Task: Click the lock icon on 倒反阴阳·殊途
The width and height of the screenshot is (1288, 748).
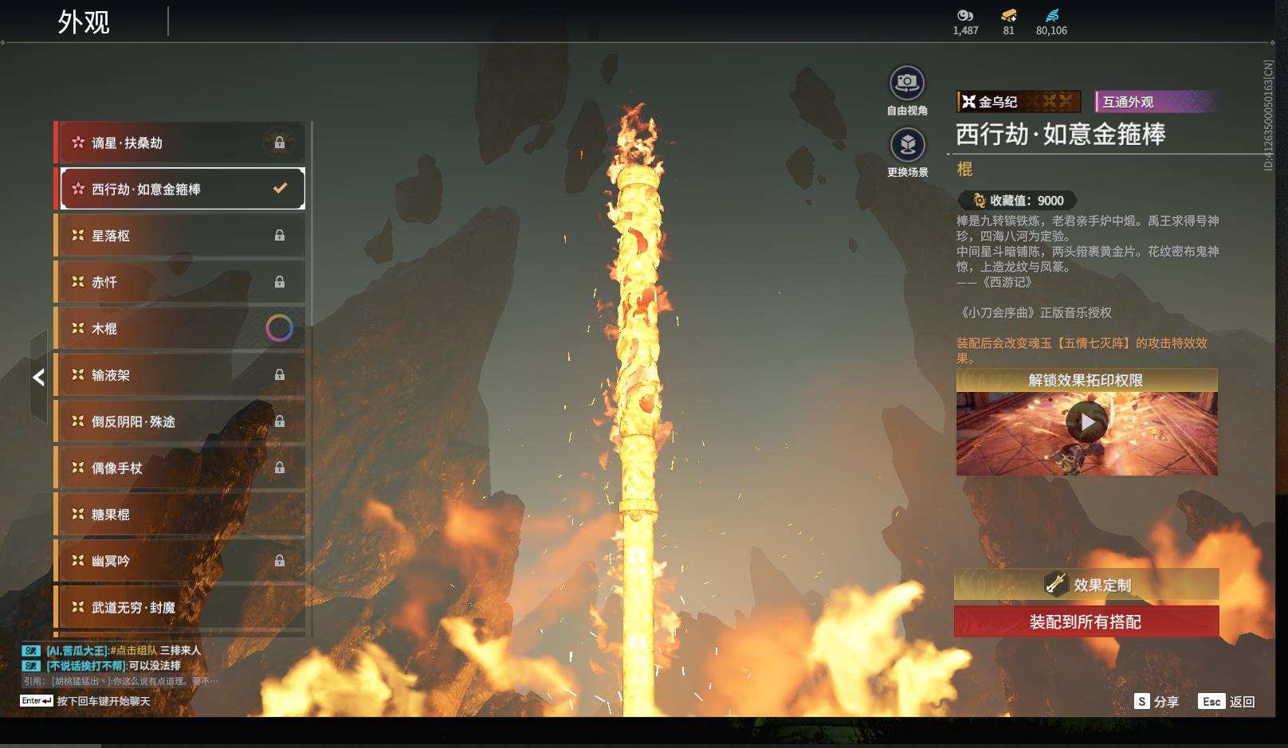Action: click(280, 421)
